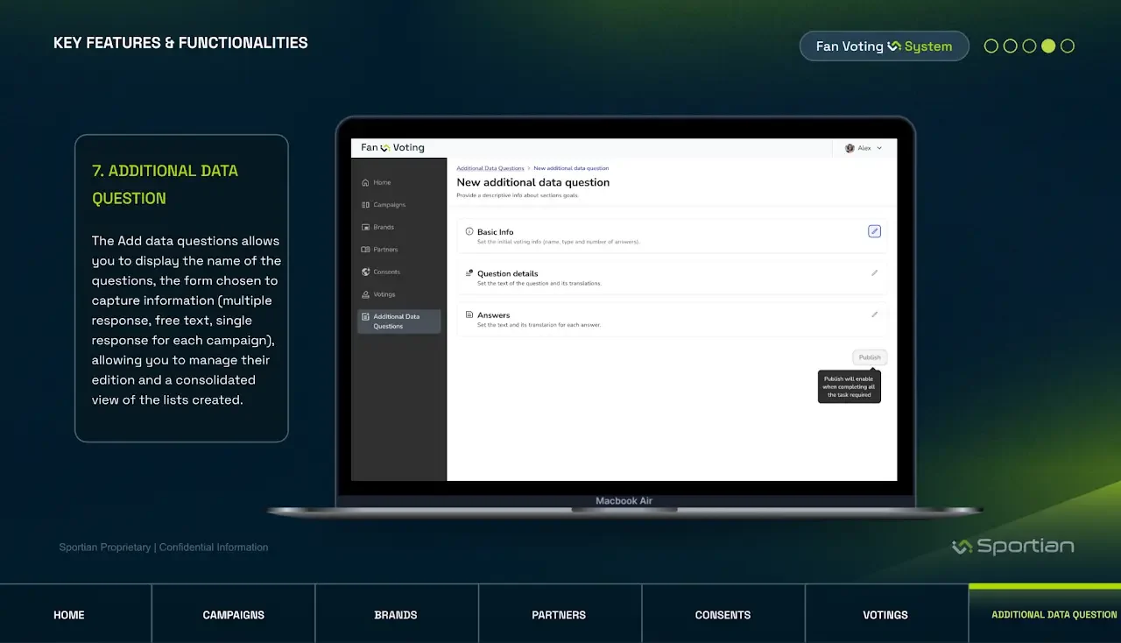This screenshot has height=643, width=1121.
Task: Click the Consents globe icon
Action: tap(365, 272)
